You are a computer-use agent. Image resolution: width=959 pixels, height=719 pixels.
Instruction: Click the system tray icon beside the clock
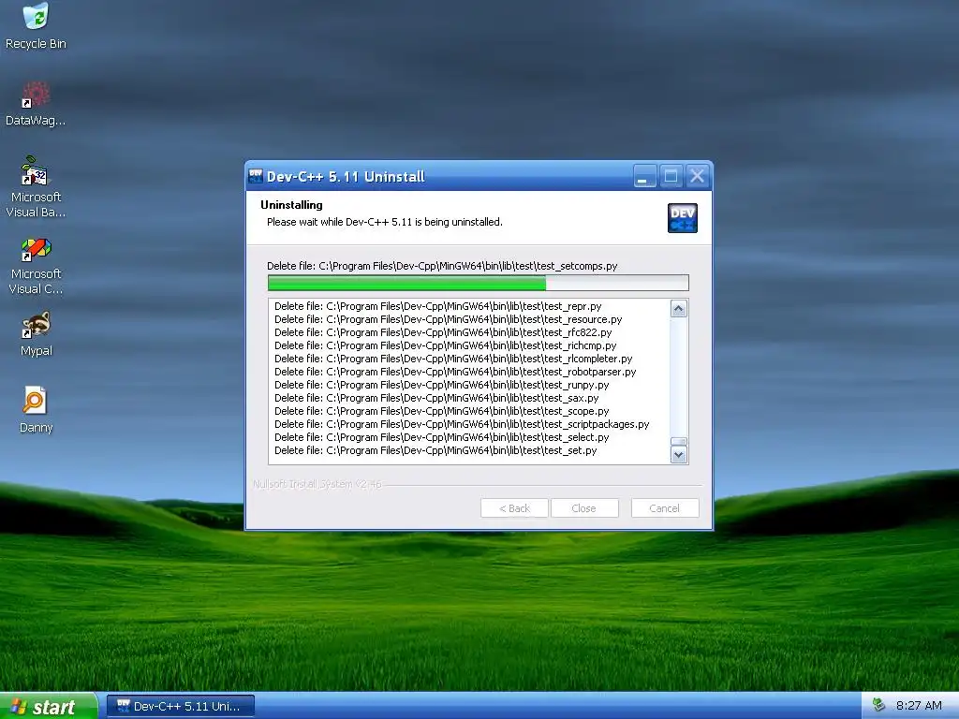coord(878,705)
